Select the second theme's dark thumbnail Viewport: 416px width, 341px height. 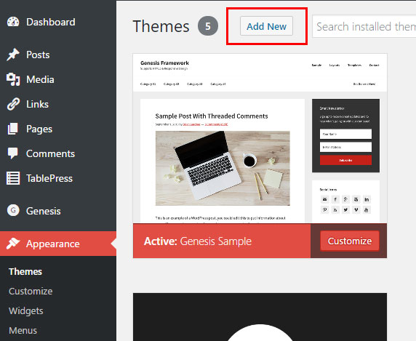260,317
